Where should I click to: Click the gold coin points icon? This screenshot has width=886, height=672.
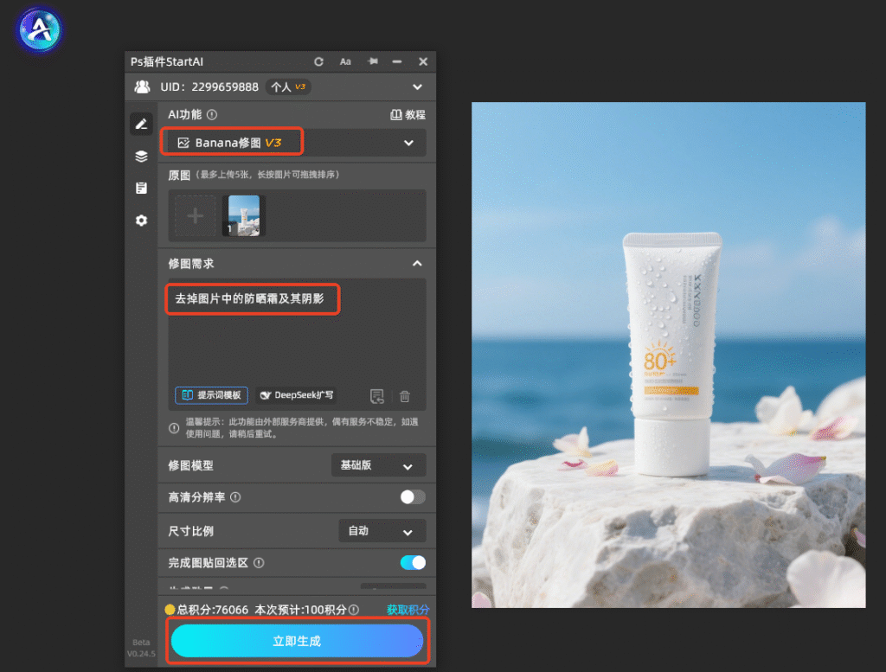click(170, 610)
